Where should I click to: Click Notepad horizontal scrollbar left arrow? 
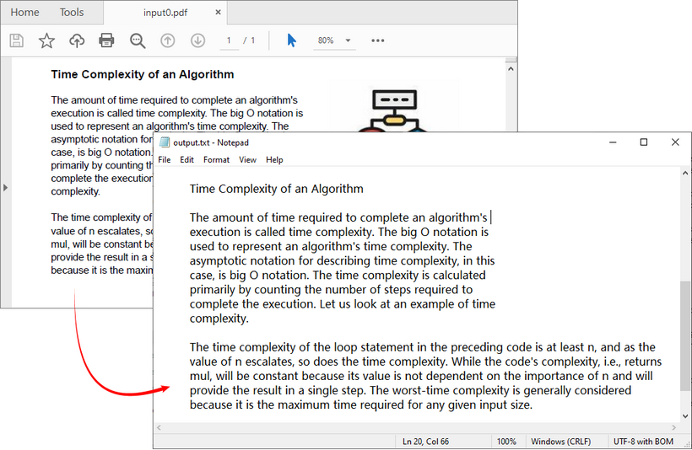[159, 427]
